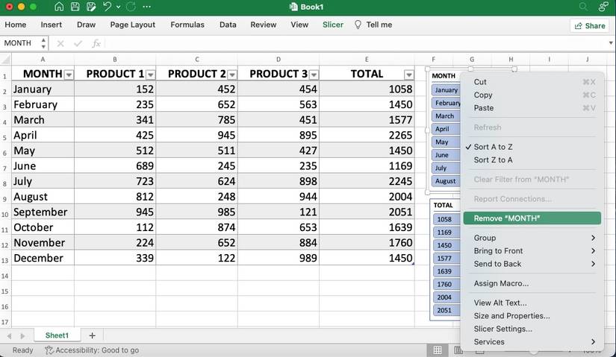616x357 pixels.
Task: Switch to Normal view icon in status bar
Action: click(438, 350)
